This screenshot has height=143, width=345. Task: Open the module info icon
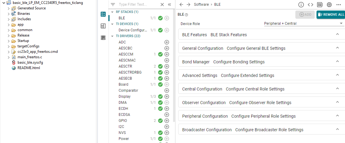[301, 5]
